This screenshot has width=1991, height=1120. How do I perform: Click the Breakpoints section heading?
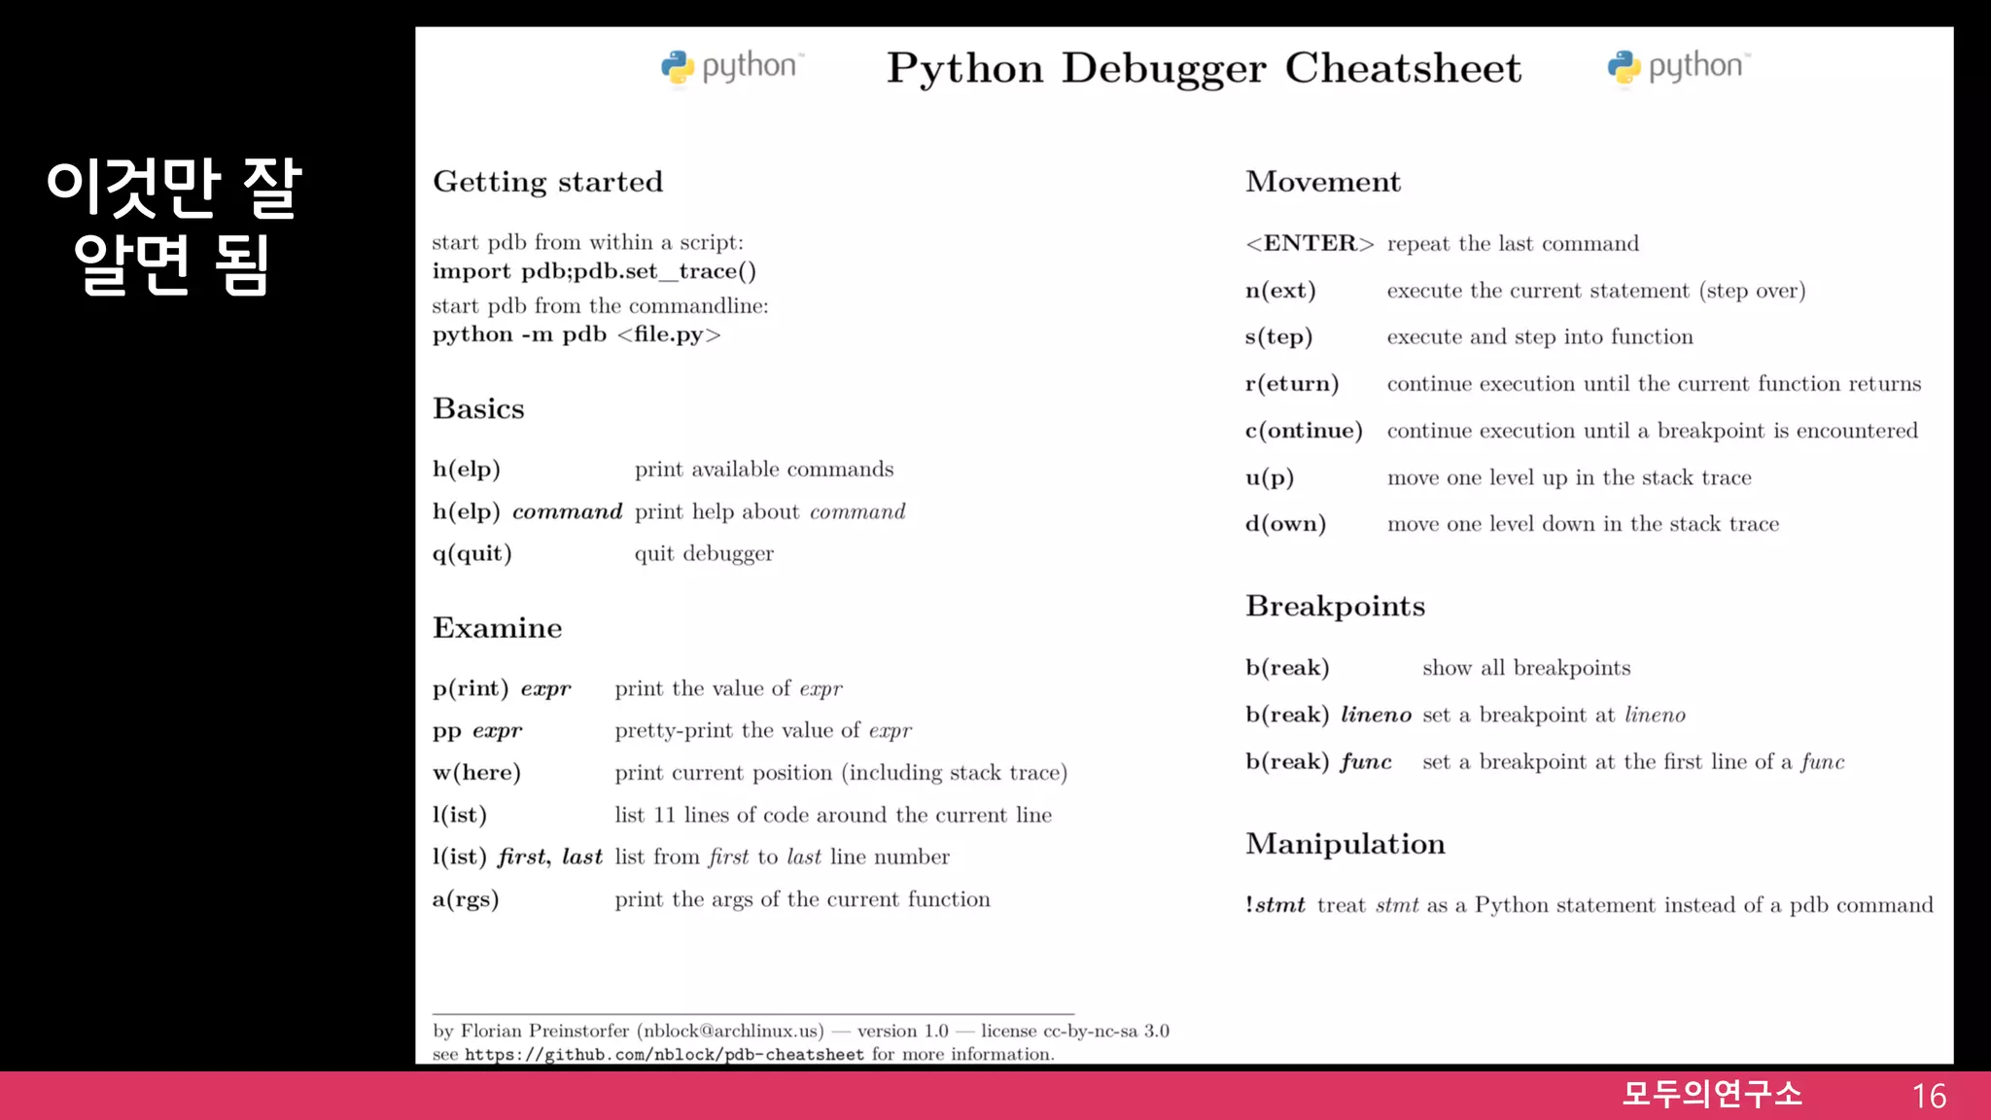(1335, 606)
